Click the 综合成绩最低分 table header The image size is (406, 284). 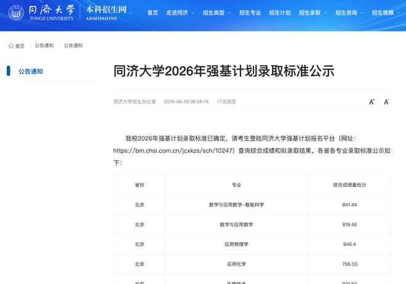click(x=349, y=185)
